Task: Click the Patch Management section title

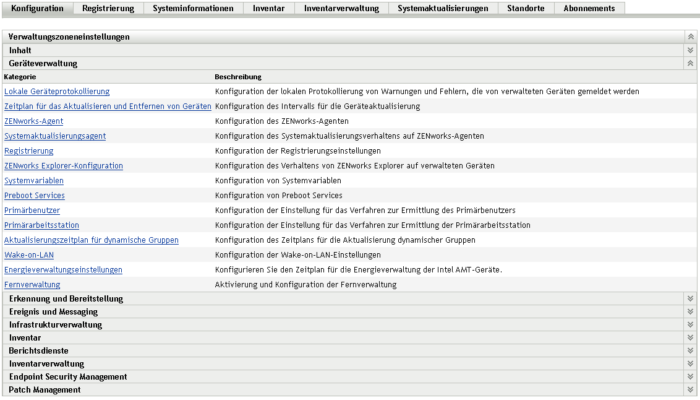Action: point(45,389)
